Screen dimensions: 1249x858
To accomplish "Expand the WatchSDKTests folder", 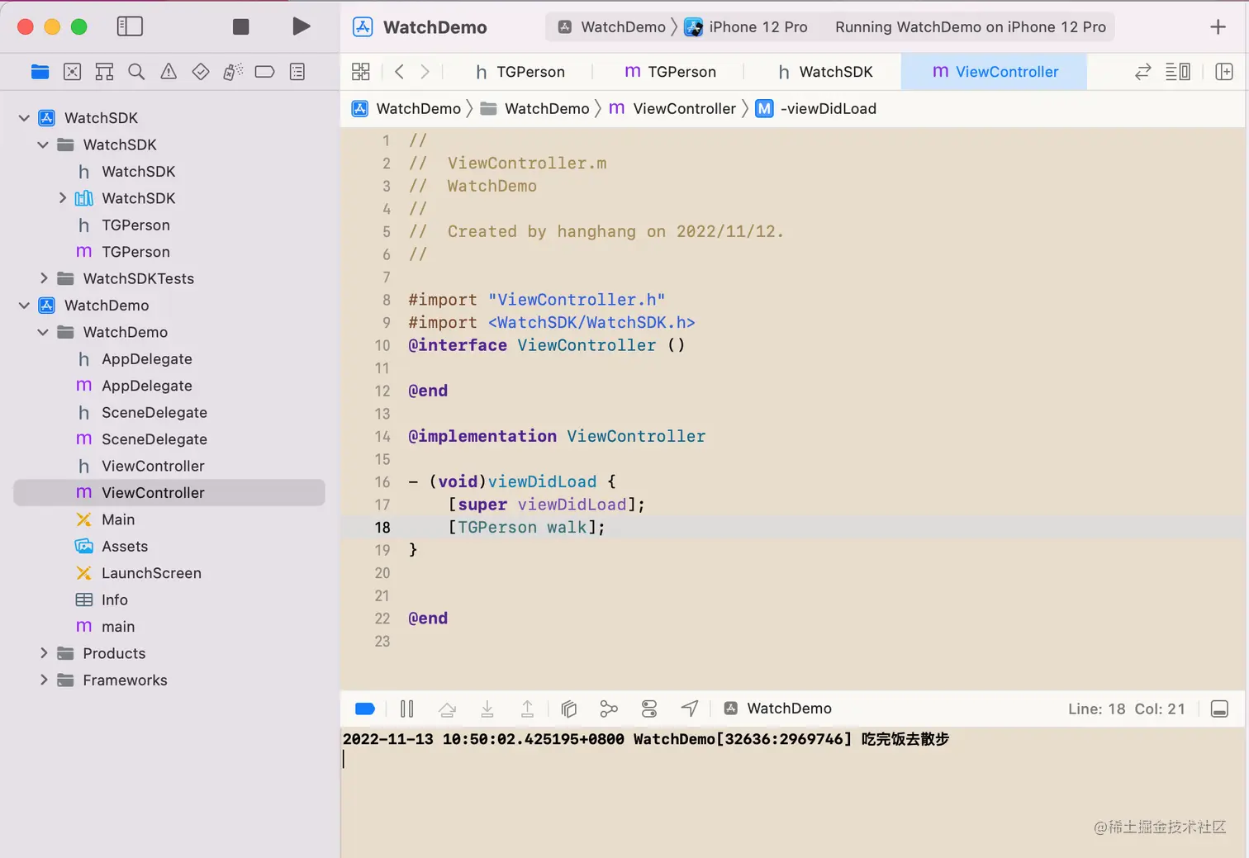I will 44,278.
